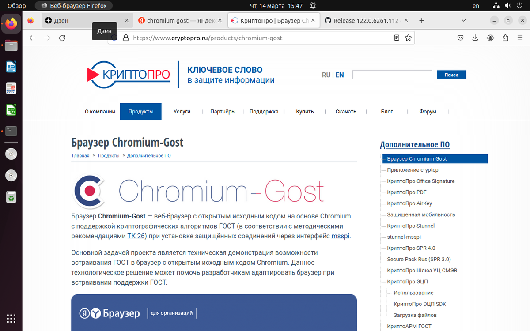
Task: Open the Поддержка menu item
Action: (264, 112)
